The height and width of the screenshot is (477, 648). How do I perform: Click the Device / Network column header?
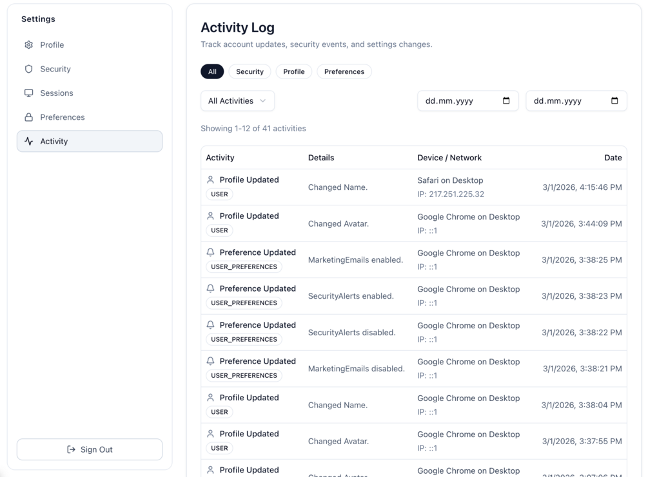pos(449,158)
